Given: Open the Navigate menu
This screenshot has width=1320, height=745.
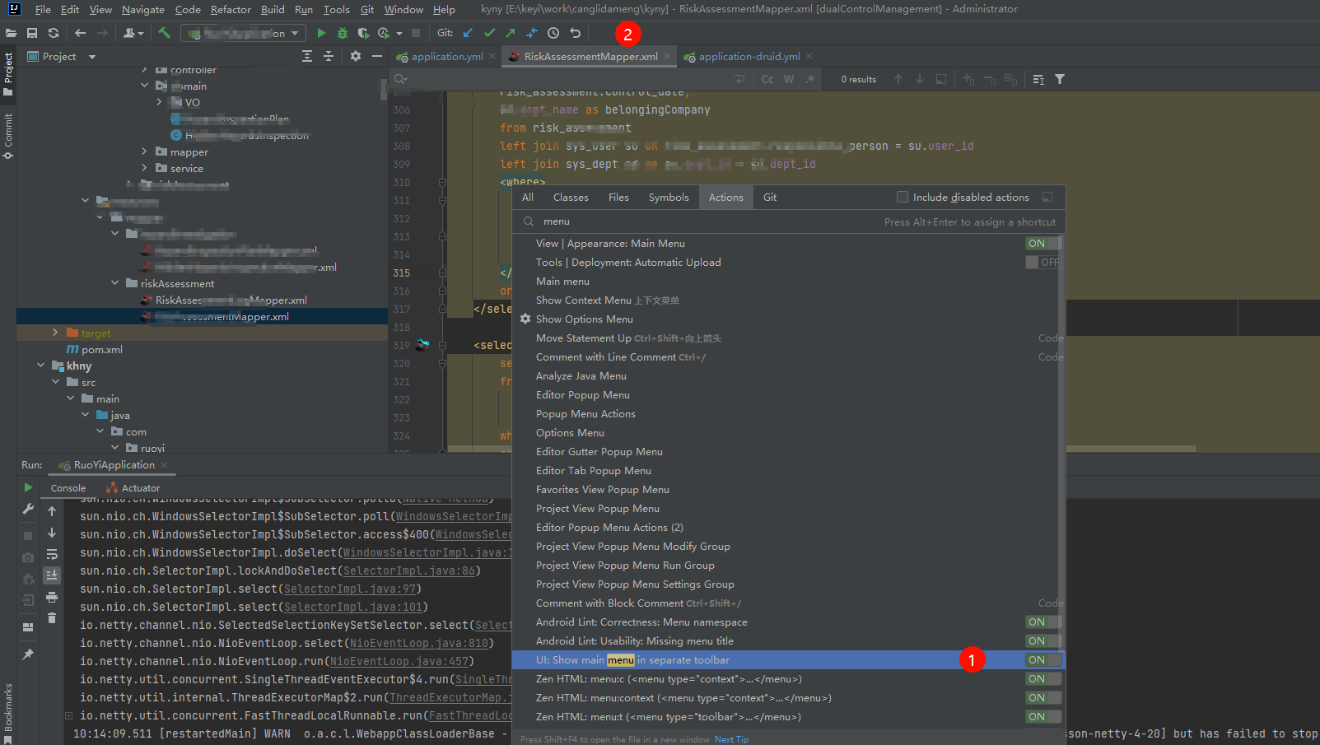Looking at the screenshot, I should 143,10.
